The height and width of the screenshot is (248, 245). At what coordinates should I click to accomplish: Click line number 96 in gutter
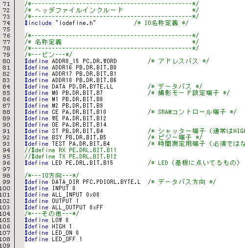[6, 163]
